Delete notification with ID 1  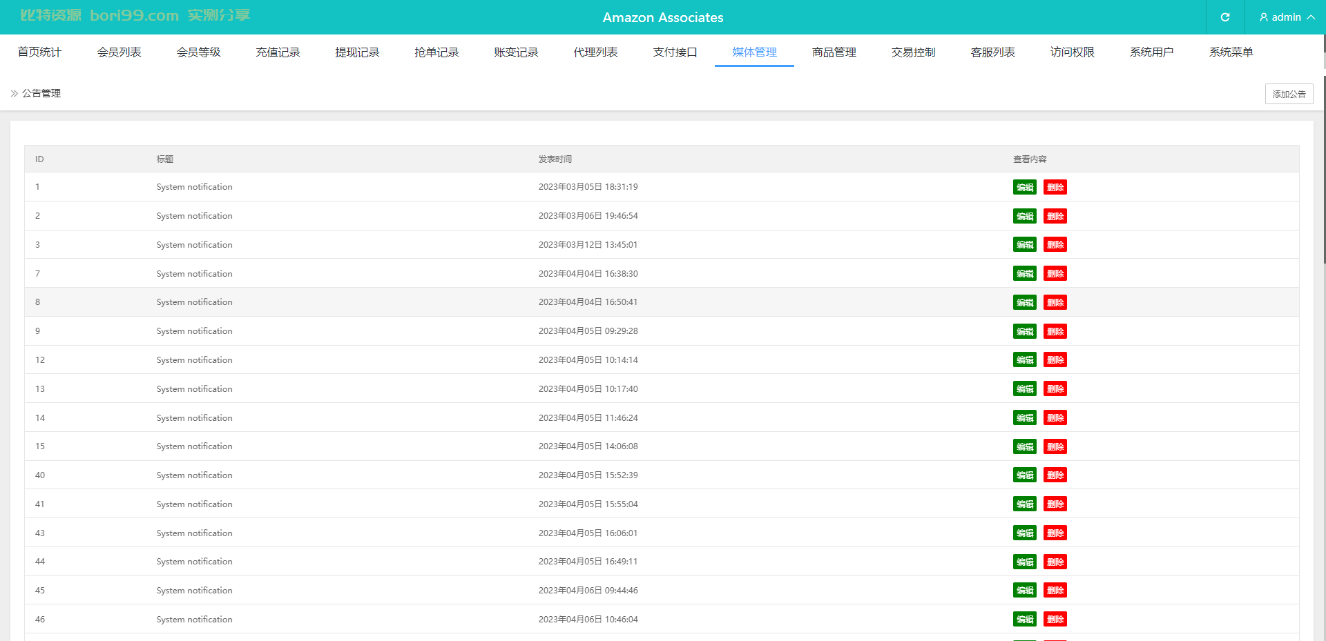pyautogui.click(x=1055, y=187)
